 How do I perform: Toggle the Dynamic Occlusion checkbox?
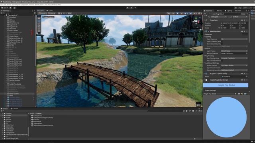pyautogui.click(x=222, y=68)
